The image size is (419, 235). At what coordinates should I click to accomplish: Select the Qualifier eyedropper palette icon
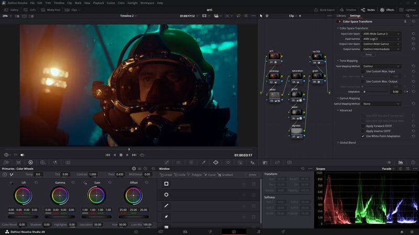203,162
